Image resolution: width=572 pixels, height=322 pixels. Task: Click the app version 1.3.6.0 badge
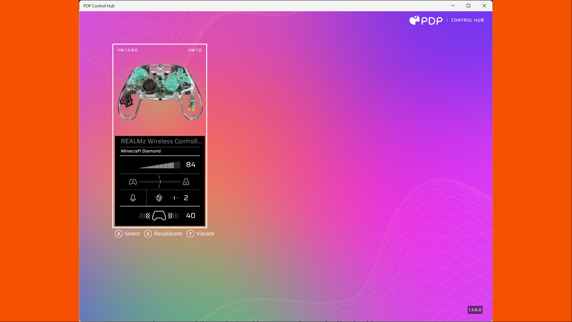point(475,310)
